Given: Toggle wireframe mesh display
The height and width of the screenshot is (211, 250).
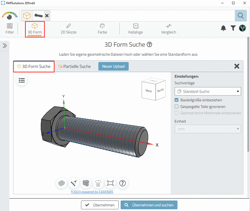Looking at the screenshot, I should [62, 183].
